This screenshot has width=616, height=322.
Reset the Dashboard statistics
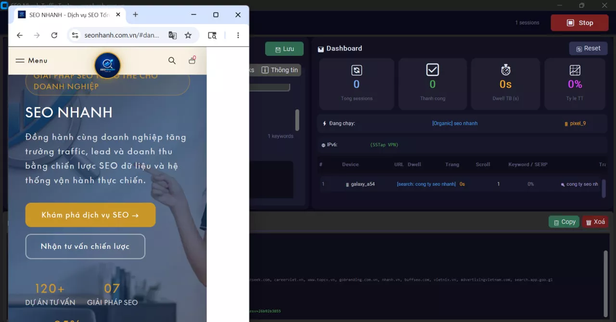point(588,49)
